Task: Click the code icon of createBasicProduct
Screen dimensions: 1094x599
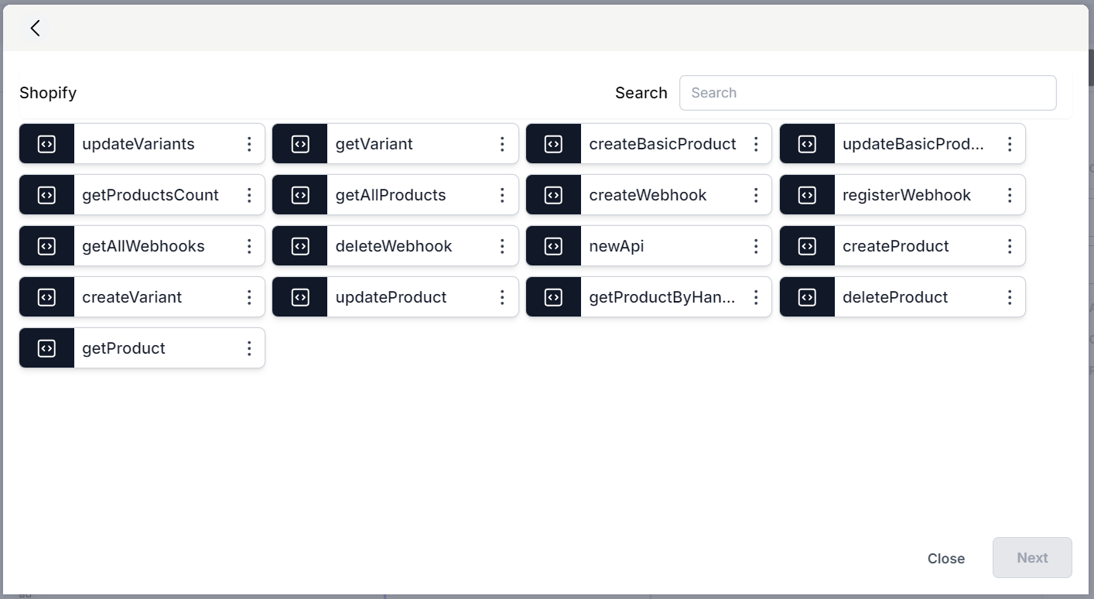Action: tap(553, 144)
